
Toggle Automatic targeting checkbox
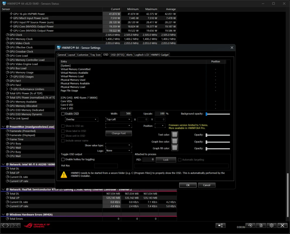point(180,160)
